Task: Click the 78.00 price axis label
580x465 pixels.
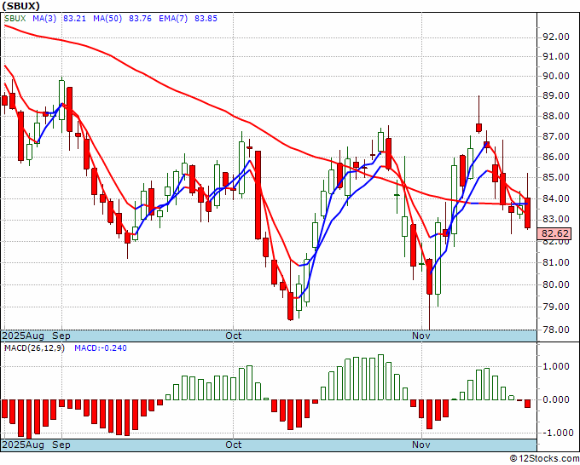Action: pos(555,330)
